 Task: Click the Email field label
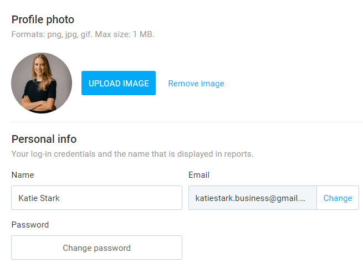pyautogui.click(x=199, y=175)
